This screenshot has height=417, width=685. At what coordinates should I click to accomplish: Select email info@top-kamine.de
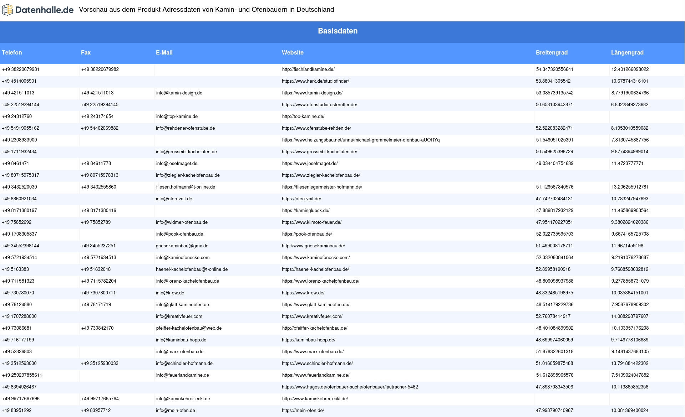click(177, 117)
